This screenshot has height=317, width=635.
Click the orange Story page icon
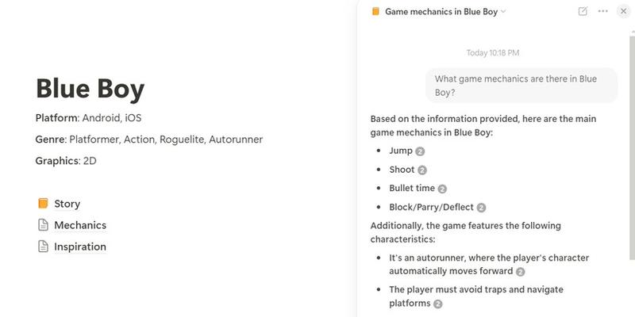tap(43, 204)
